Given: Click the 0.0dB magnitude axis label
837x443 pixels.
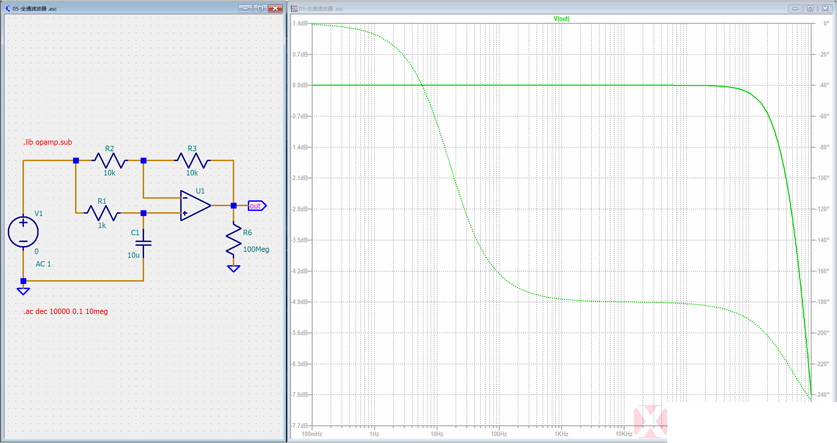Looking at the screenshot, I should click(300, 85).
